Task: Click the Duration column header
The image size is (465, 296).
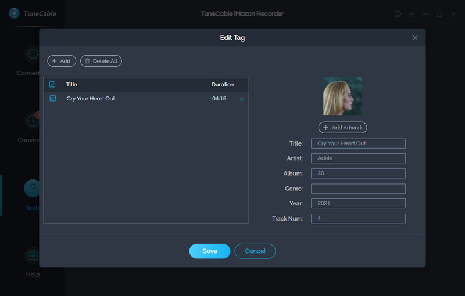Action: pos(223,85)
